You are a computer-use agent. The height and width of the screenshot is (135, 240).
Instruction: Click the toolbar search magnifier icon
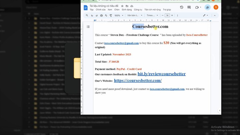(x=87, y=15)
